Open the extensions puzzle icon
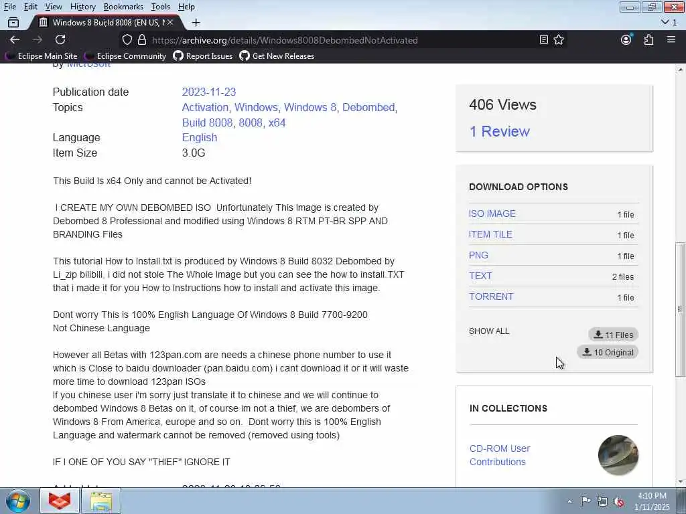Viewport: 686px width, 514px height. [648, 39]
